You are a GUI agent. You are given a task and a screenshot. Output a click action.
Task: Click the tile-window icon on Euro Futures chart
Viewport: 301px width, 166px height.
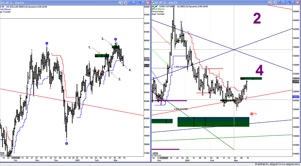pos(279,2)
